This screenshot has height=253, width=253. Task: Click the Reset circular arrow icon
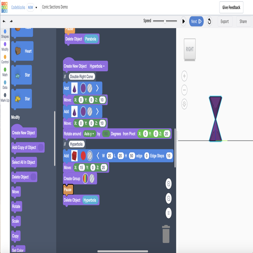click(209, 21)
